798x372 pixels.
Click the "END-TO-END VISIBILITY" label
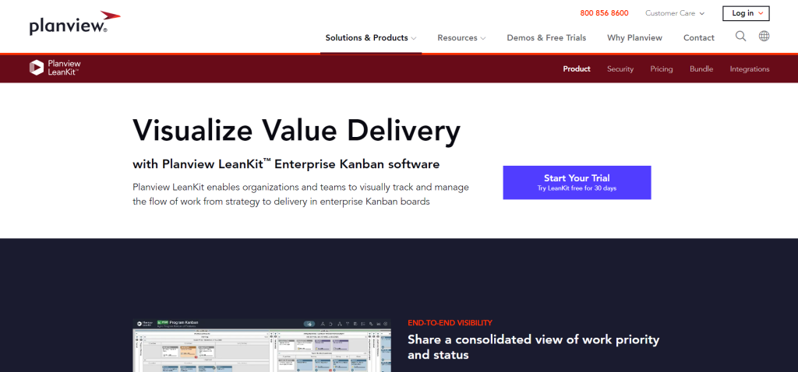coord(450,323)
